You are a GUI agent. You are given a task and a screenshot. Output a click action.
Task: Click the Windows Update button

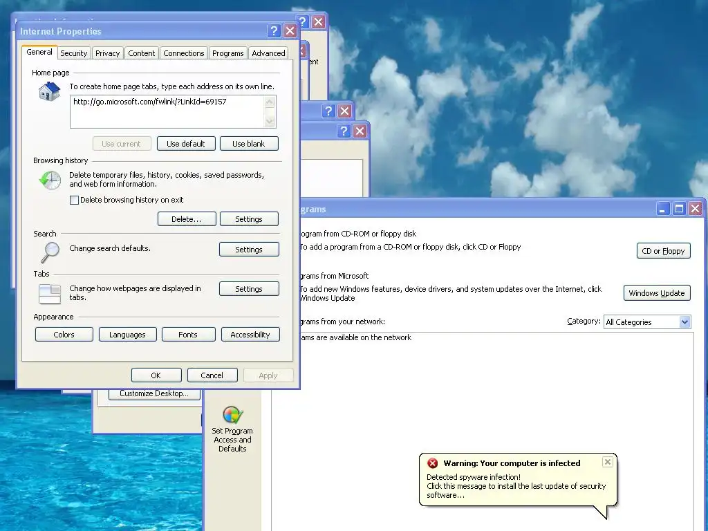657,293
